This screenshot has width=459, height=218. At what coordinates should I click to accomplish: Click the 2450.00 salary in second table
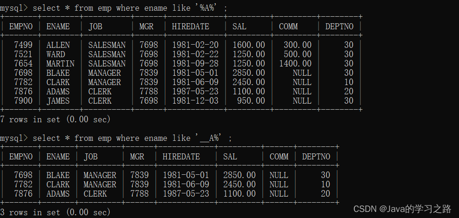coord(239,185)
